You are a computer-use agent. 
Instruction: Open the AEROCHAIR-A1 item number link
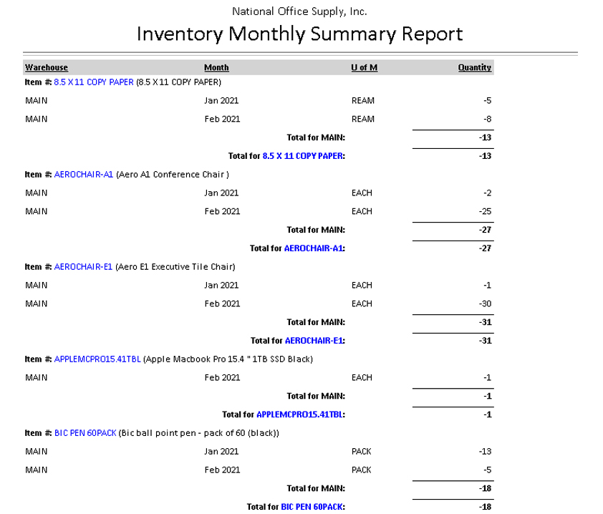tap(84, 175)
